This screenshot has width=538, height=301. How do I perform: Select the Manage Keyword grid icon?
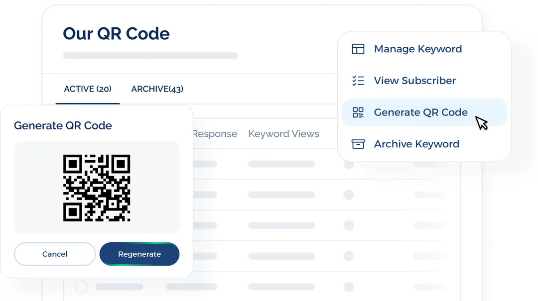tap(358, 49)
